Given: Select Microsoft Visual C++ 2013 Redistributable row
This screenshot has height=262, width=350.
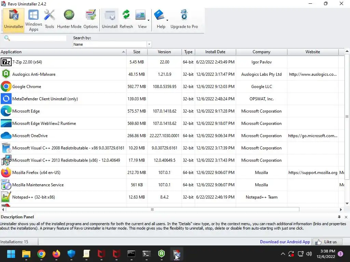Looking at the screenshot, I should tap(172, 160).
